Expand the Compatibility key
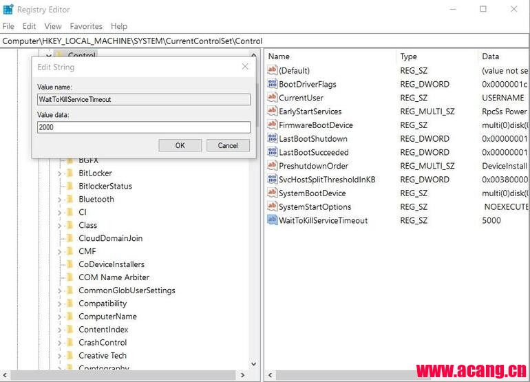 click(59, 304)
